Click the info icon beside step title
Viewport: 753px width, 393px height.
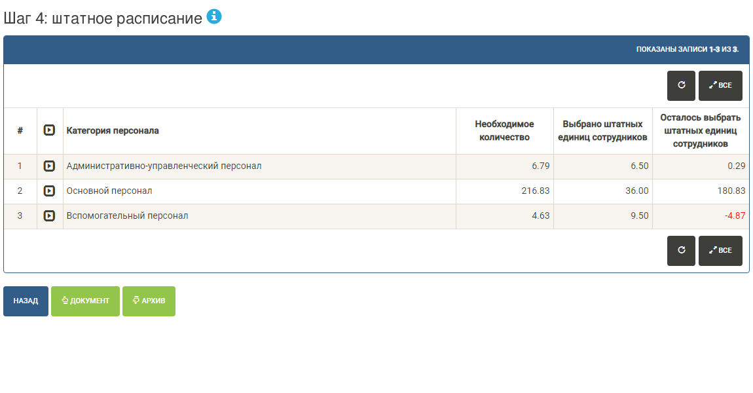(x=214, y=17)
